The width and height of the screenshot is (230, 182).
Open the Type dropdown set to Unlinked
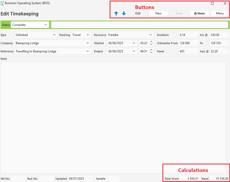54,35
